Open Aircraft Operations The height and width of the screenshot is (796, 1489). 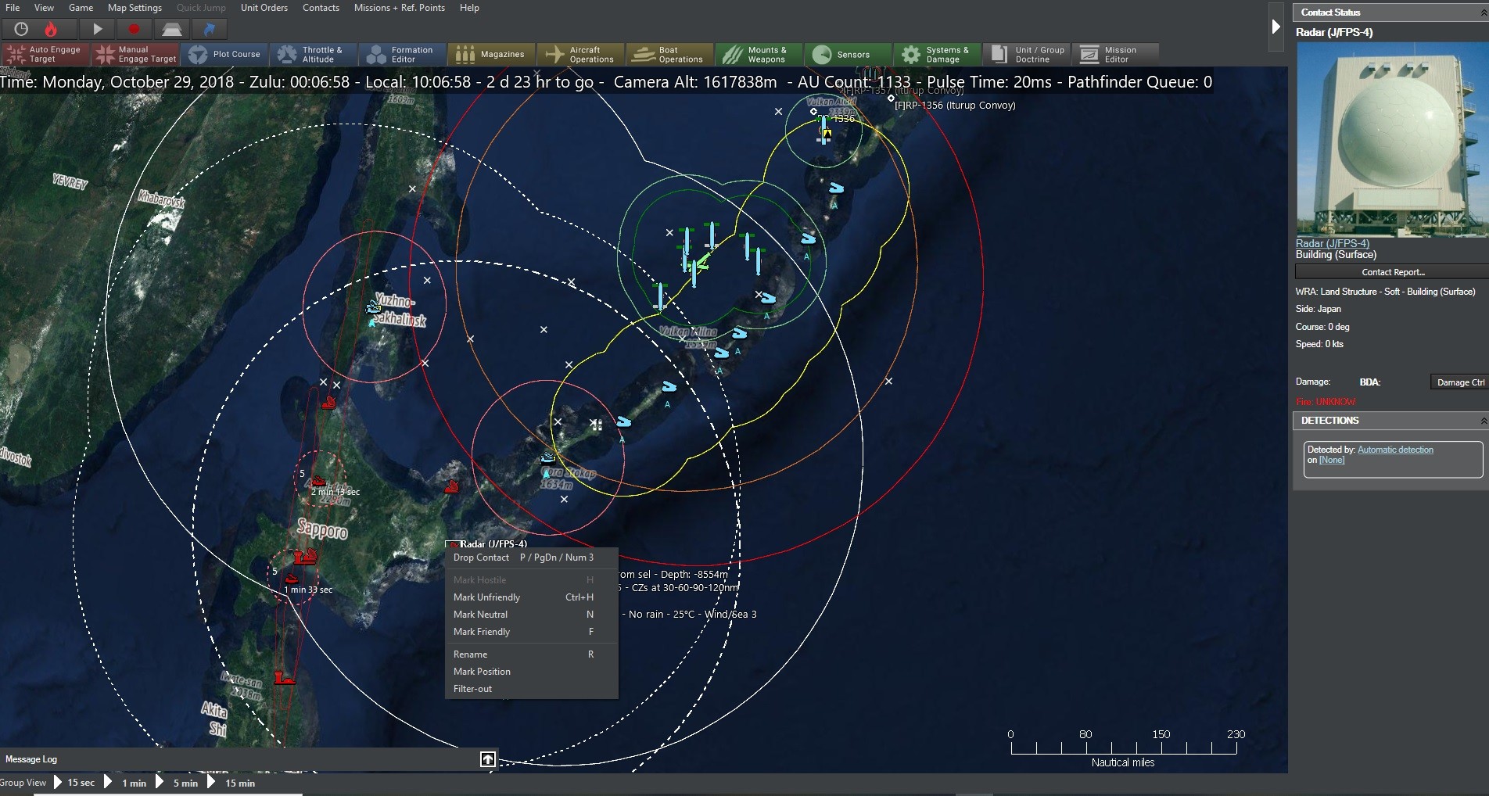click(579, 54)
